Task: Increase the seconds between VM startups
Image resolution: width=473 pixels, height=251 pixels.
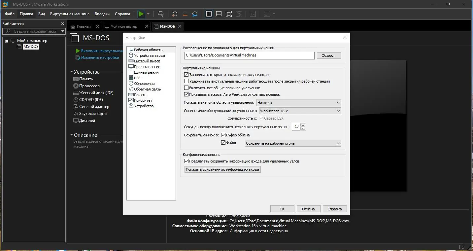Action: coord(303,125)
